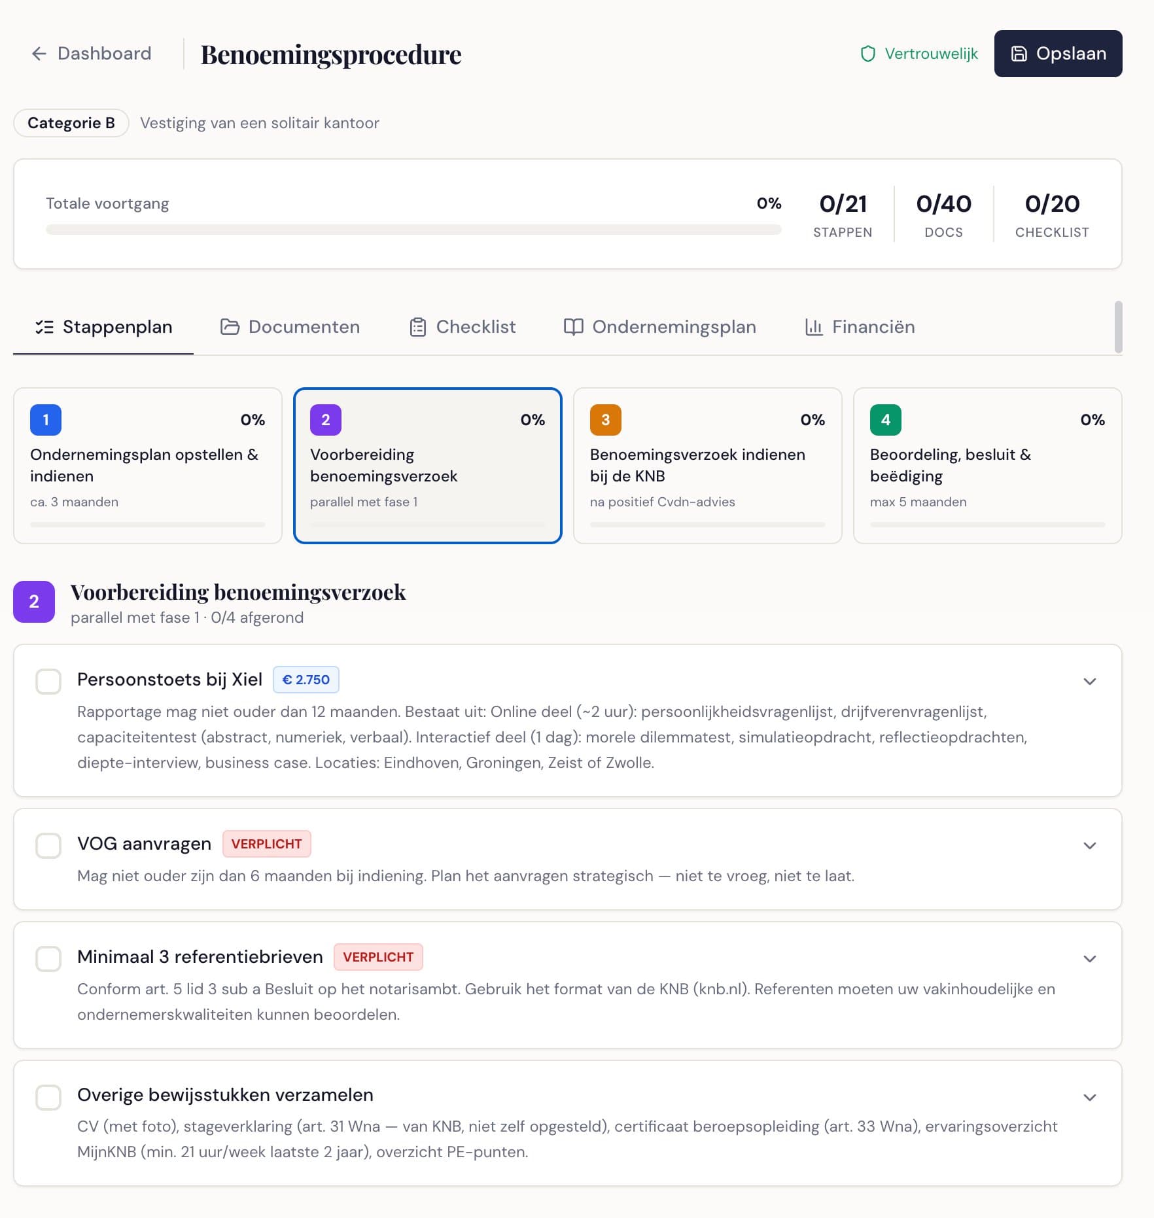The height and width of the screenshot is (1218, 1154).
Task: Mark VOG aanvragen as completed
Action: [48, 846]
